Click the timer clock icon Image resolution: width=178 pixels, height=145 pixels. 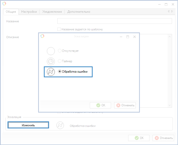(51, 61)
